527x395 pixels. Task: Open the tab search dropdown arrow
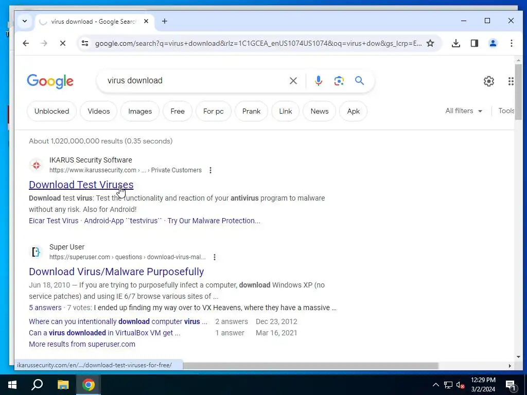(25, 21)
